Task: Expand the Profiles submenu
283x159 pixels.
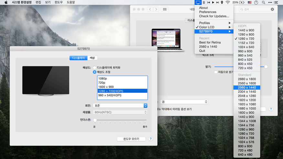Action: [x=214, y=23]
